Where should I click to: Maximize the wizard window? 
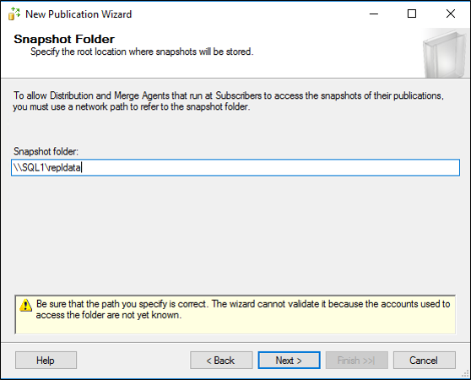click(x=412, y=14)
